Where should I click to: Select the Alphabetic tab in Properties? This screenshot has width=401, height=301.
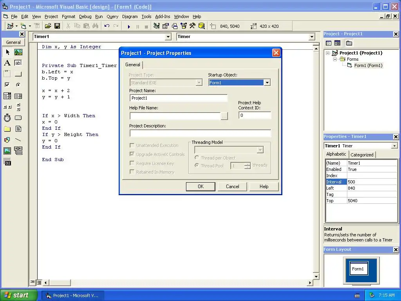[336, 154]
